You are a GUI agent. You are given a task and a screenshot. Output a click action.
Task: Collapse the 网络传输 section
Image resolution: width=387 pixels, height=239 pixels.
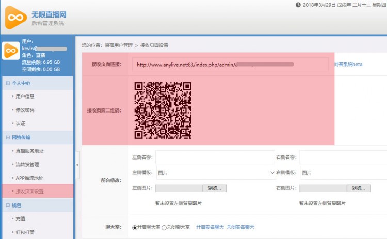tap(8, 137)
